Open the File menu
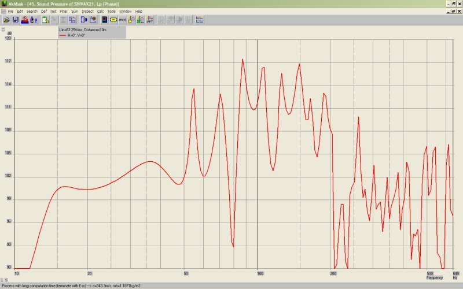The image size is (463, 289). (10, 11)
